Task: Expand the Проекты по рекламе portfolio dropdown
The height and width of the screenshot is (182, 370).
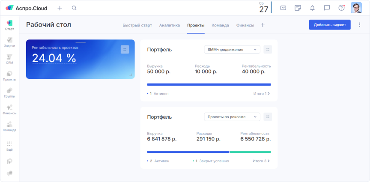Action: coord(232,117)
